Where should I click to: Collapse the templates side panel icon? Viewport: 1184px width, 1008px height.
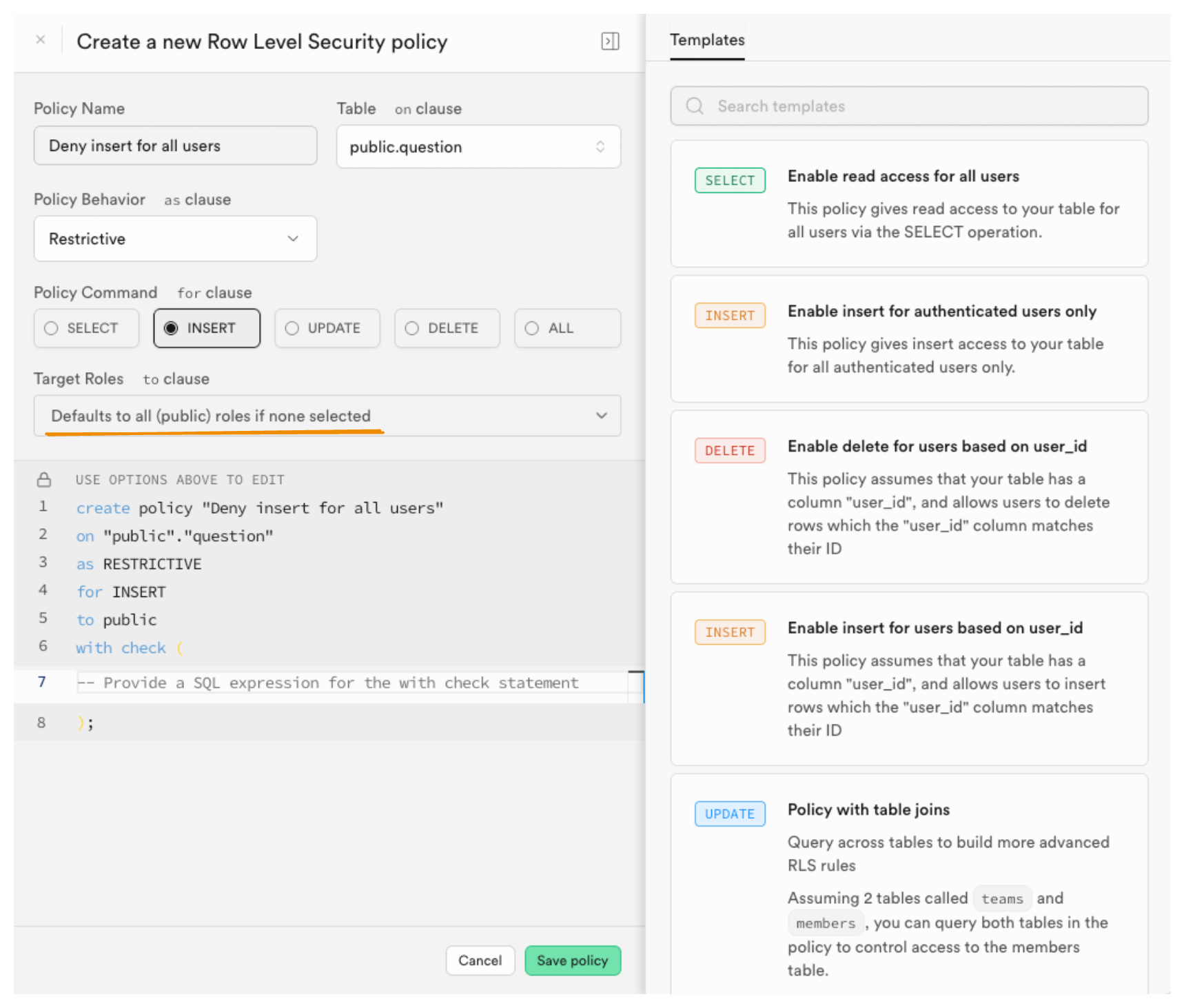[610, 41]
